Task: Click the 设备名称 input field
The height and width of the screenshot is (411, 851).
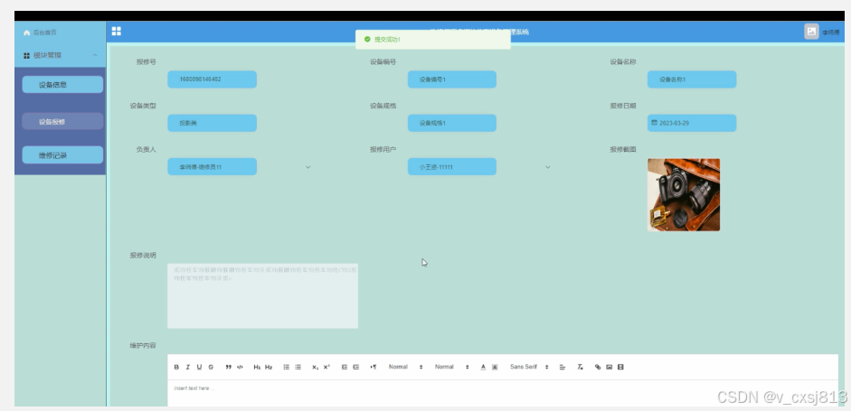Action: click(692, 79)
